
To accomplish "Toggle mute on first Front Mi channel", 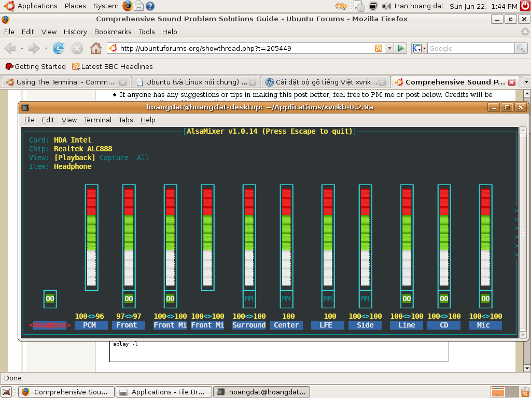I will click(170, 299).
